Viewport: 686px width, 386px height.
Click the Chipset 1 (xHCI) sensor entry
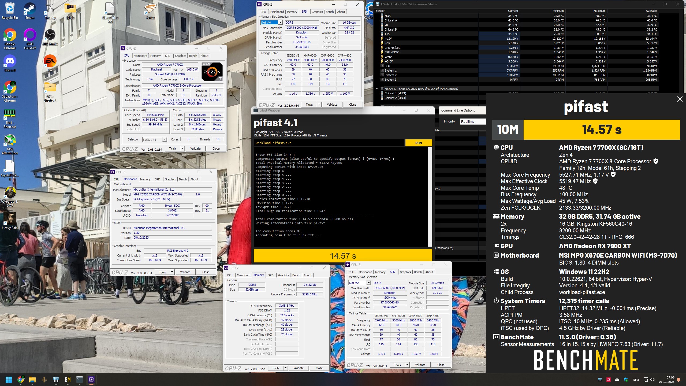click(395, 93)
